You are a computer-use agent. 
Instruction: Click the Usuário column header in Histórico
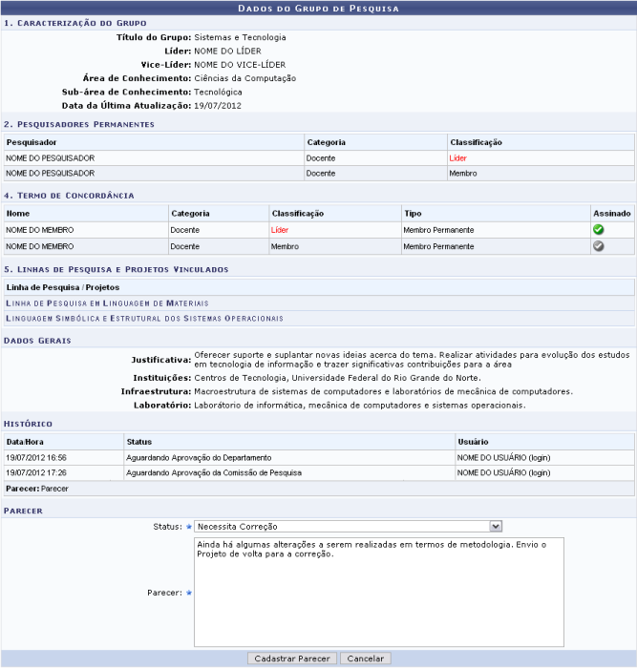(x=475, y=442)
